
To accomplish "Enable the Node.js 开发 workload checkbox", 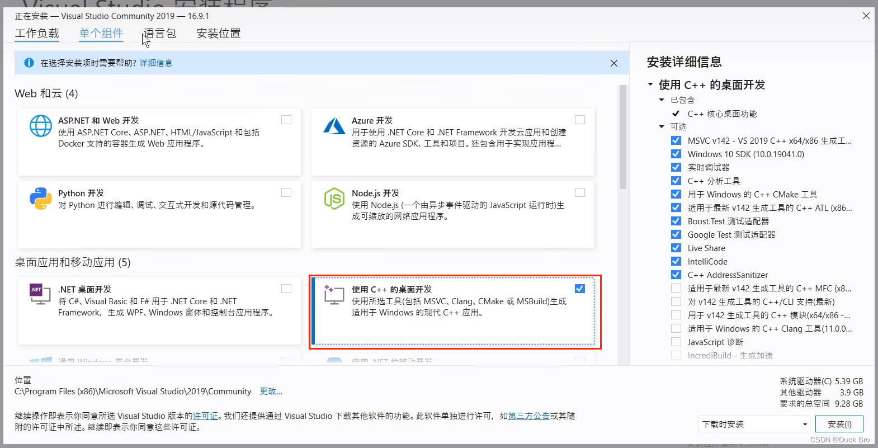I will point(580,192).
